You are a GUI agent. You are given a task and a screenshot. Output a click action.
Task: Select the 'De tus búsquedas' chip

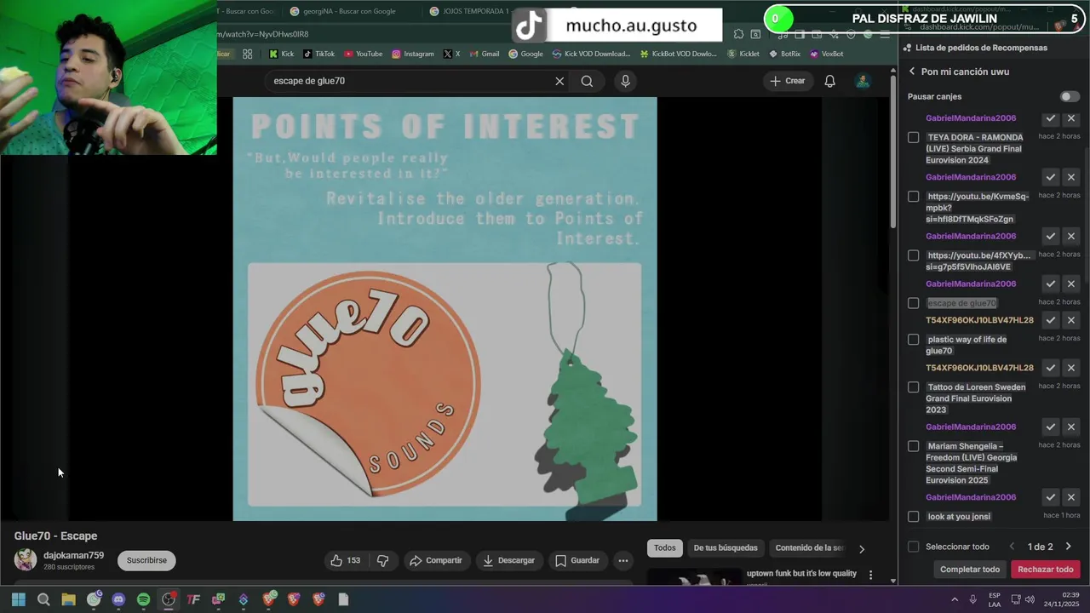[x=726, y=548]
